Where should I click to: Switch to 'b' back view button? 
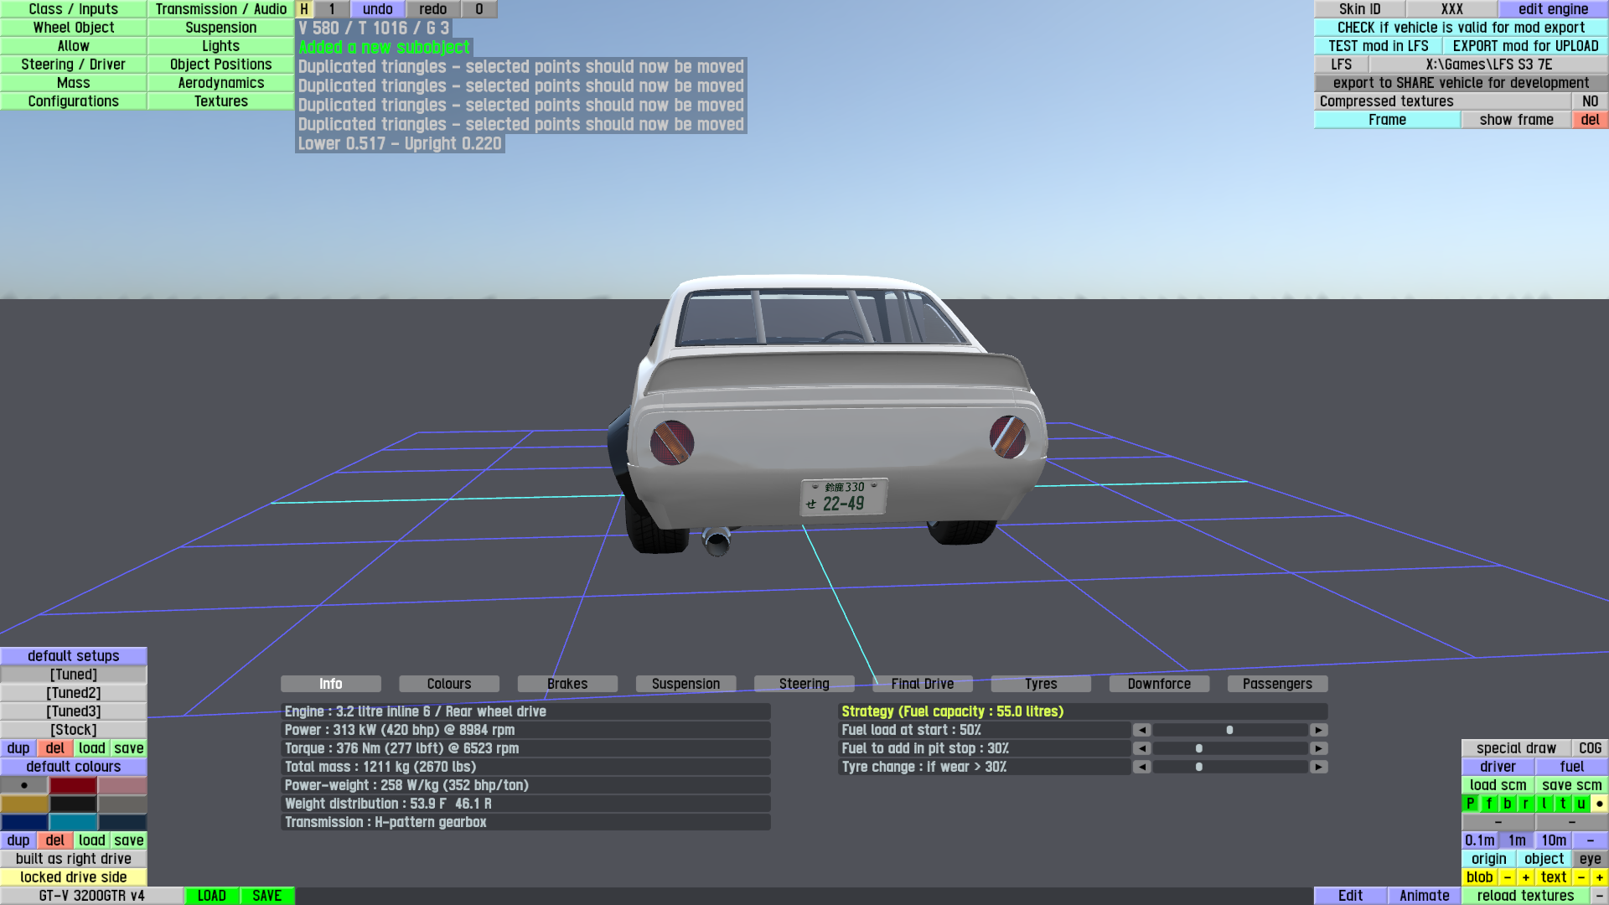point(1508,804)
